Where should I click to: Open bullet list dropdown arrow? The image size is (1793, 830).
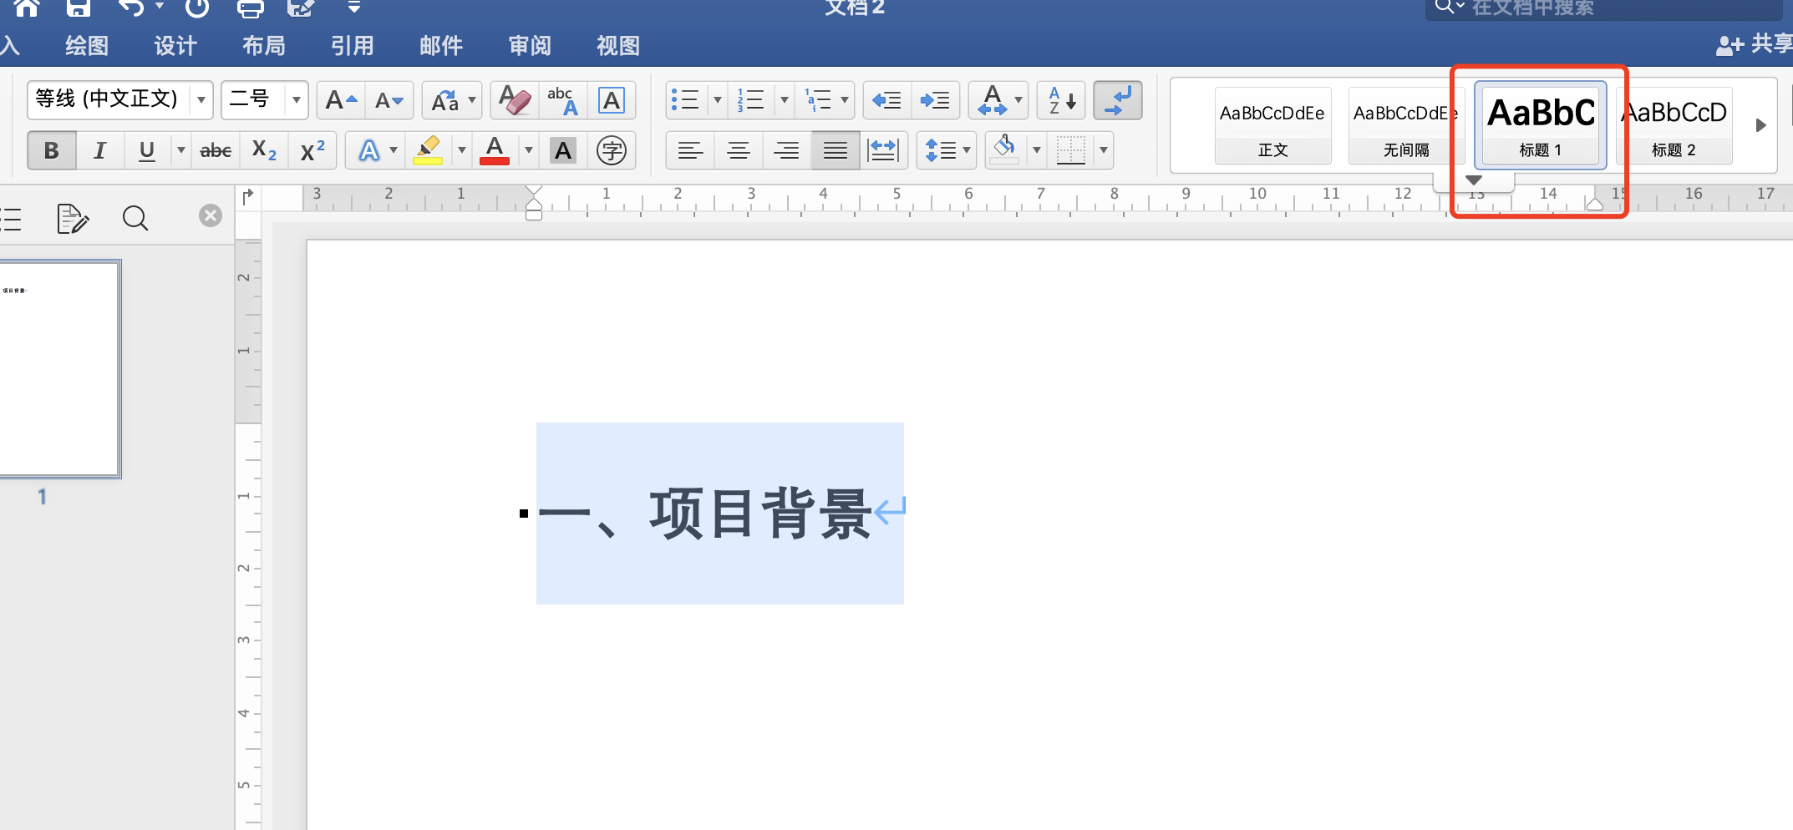(717, 101)
